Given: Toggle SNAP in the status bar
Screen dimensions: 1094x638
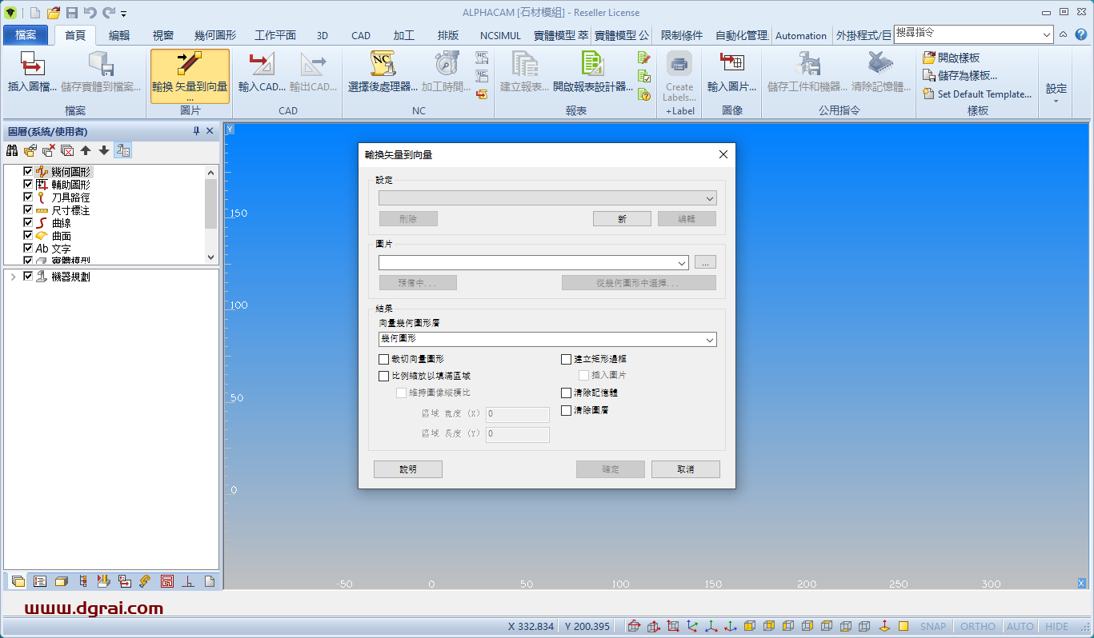Looking at the screenshot, I should coord(933,627).
